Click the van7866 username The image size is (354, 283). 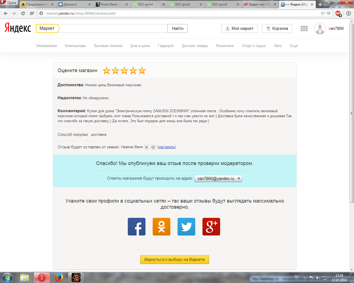(x=336, y=28)
